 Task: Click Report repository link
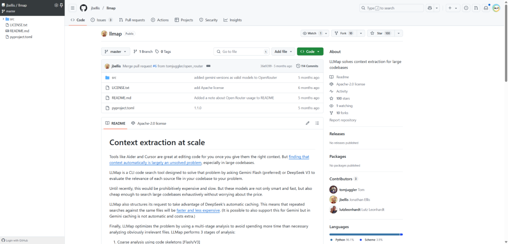343,120
